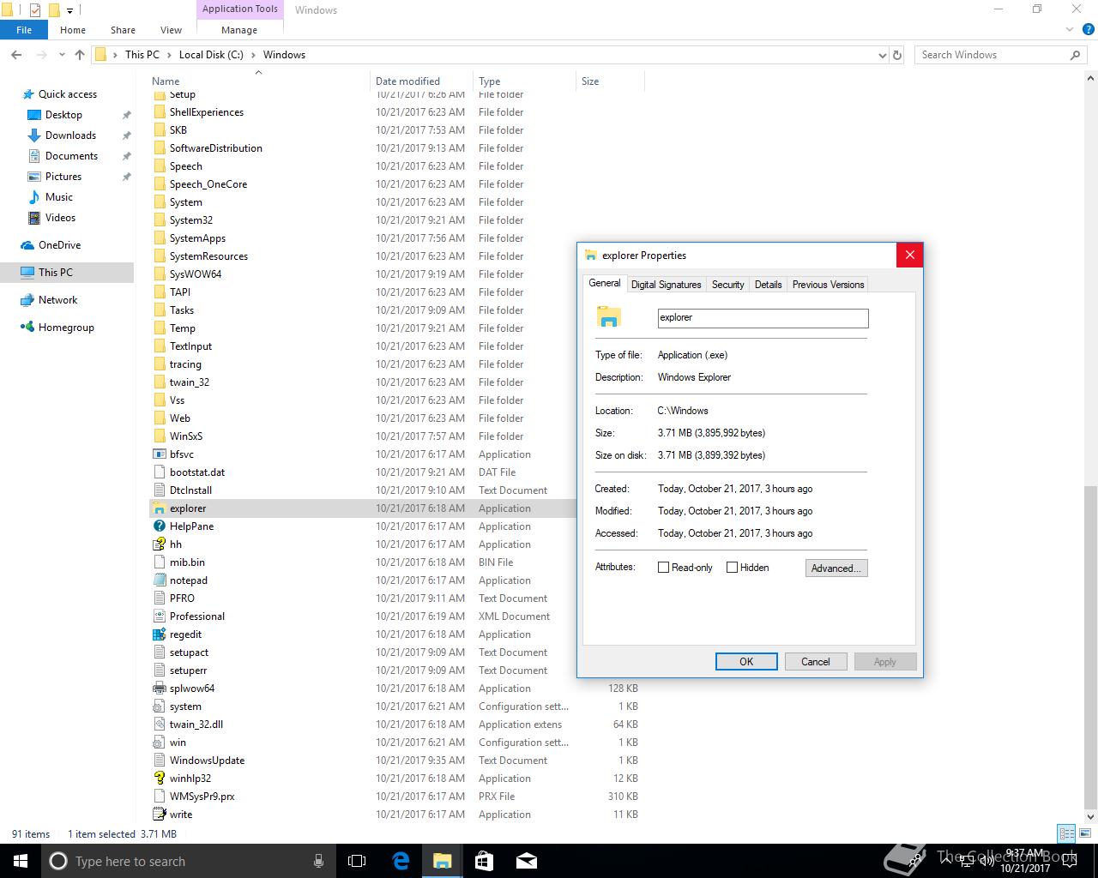
Task: Navigate back with the back arrow
Action: point(16,55)
